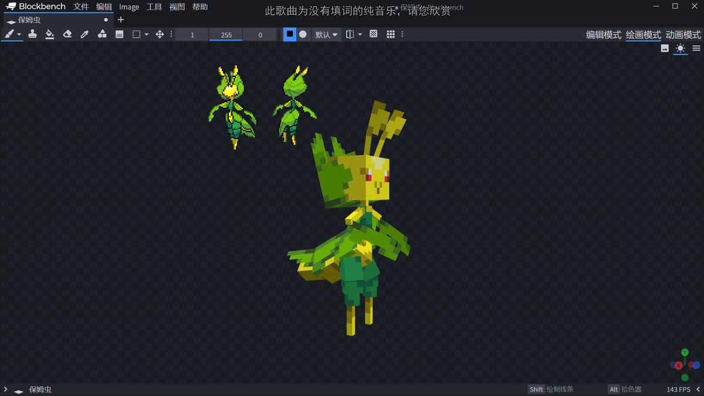Screen dimensions: 704x396
Task: Expand the brush tool dropdown arrow
Action: [19, 34]
